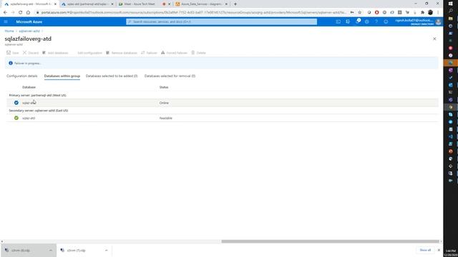Open the Azure portal settings gear
Screen dimensions: 458x257
click(x=367, y=21)
